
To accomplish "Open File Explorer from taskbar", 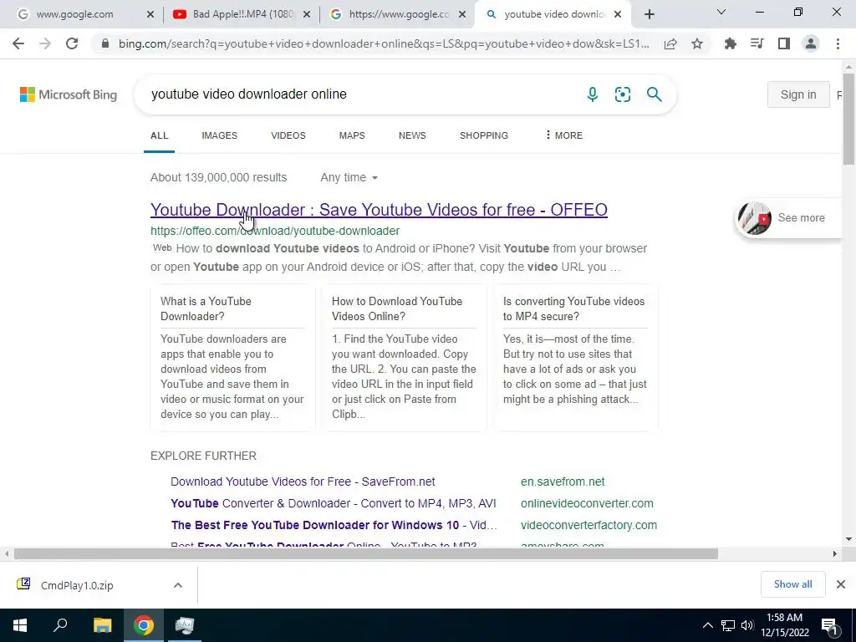I will coord(102,625).
